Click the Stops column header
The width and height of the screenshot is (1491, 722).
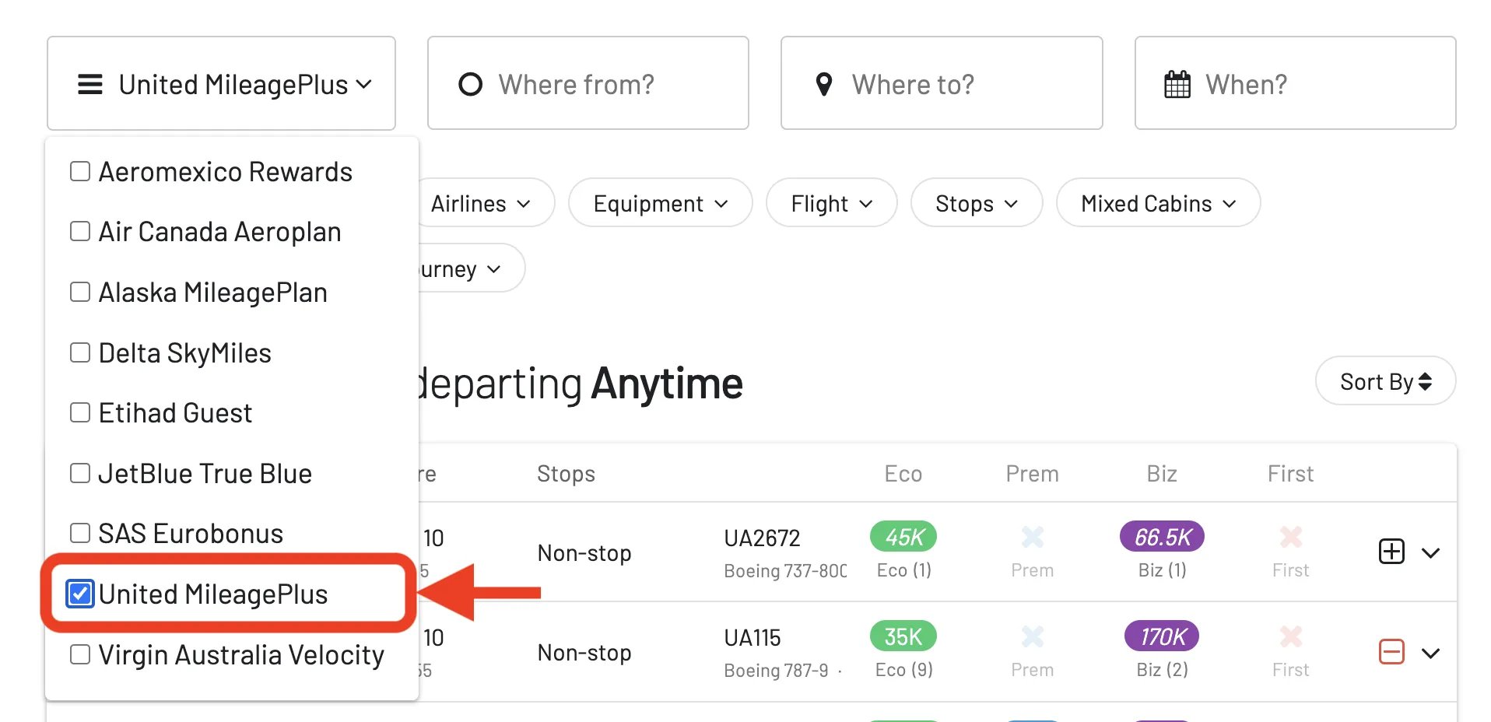click(566, 474)
